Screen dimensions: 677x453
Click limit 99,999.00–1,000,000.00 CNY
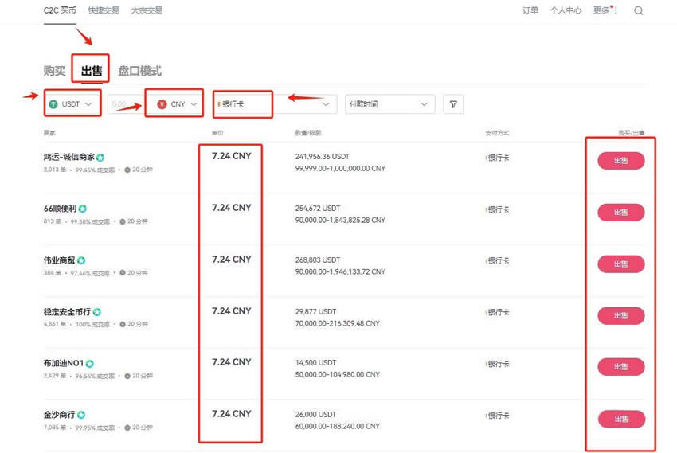[340, 168]
